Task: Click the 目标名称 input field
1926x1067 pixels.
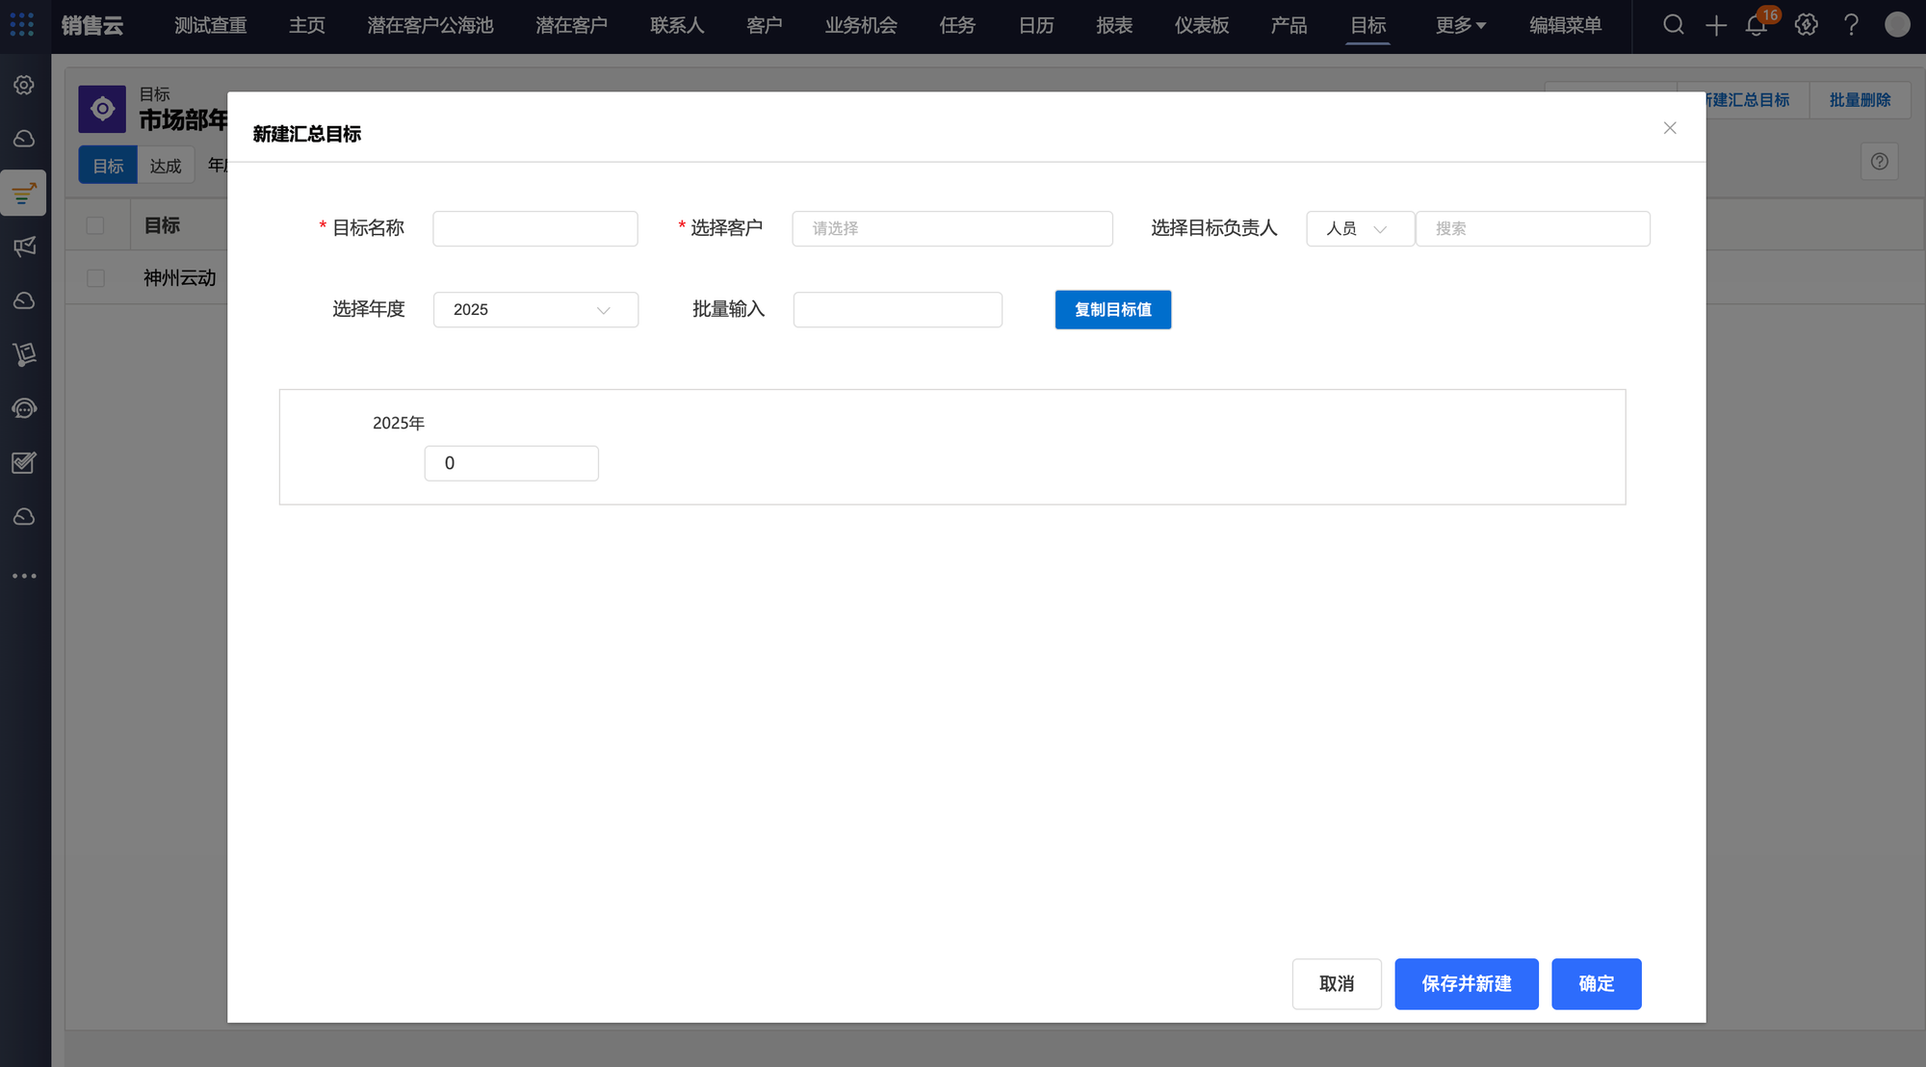Action: [534, 229]
